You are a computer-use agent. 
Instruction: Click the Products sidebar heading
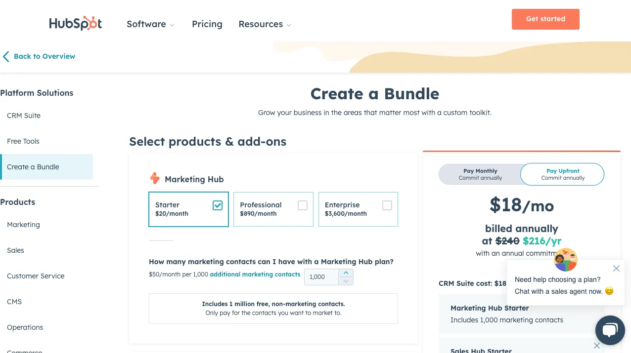pyautogui.click(x=18, y=202)
